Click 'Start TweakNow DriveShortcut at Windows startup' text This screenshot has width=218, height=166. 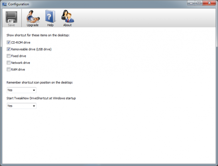point(41,98)
